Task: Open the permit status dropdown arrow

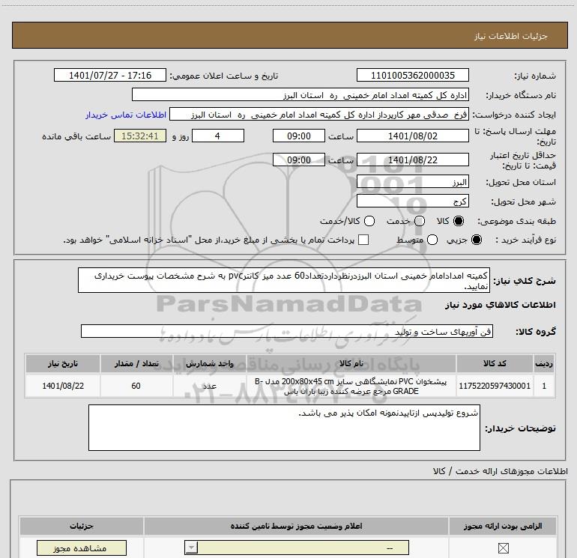Action: (191, 548)
